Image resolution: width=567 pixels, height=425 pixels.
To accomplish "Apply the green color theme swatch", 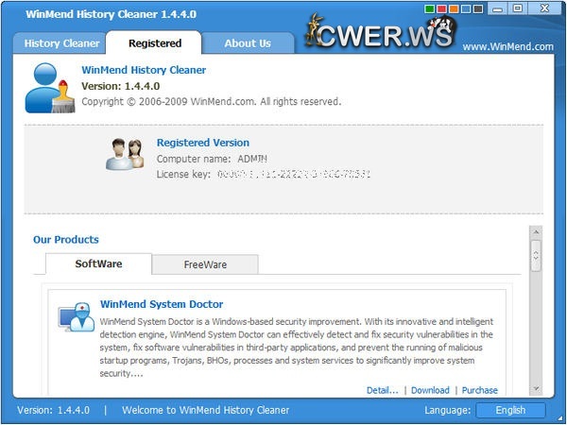I will (x=429, y=9).
